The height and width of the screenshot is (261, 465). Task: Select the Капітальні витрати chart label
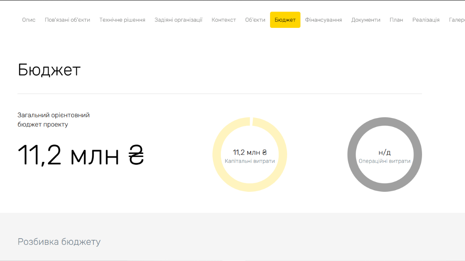(x=250, y=161)
